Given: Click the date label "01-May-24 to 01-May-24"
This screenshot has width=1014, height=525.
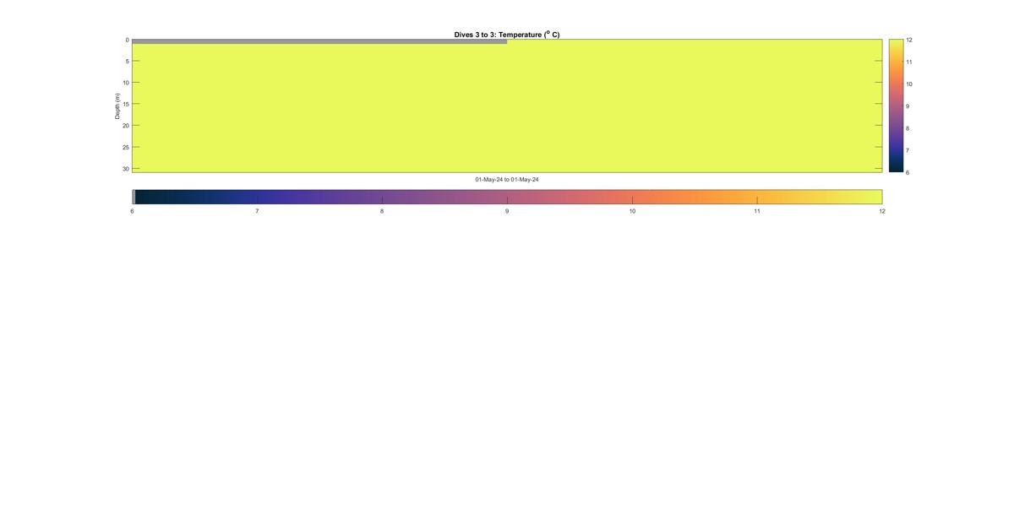Looking at the screenshot, I should pos(507,180).
